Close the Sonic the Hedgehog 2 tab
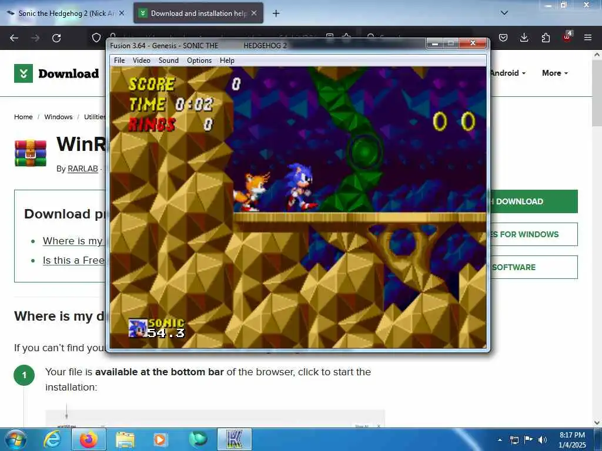 pyautogui.click(x=122, y=13)
